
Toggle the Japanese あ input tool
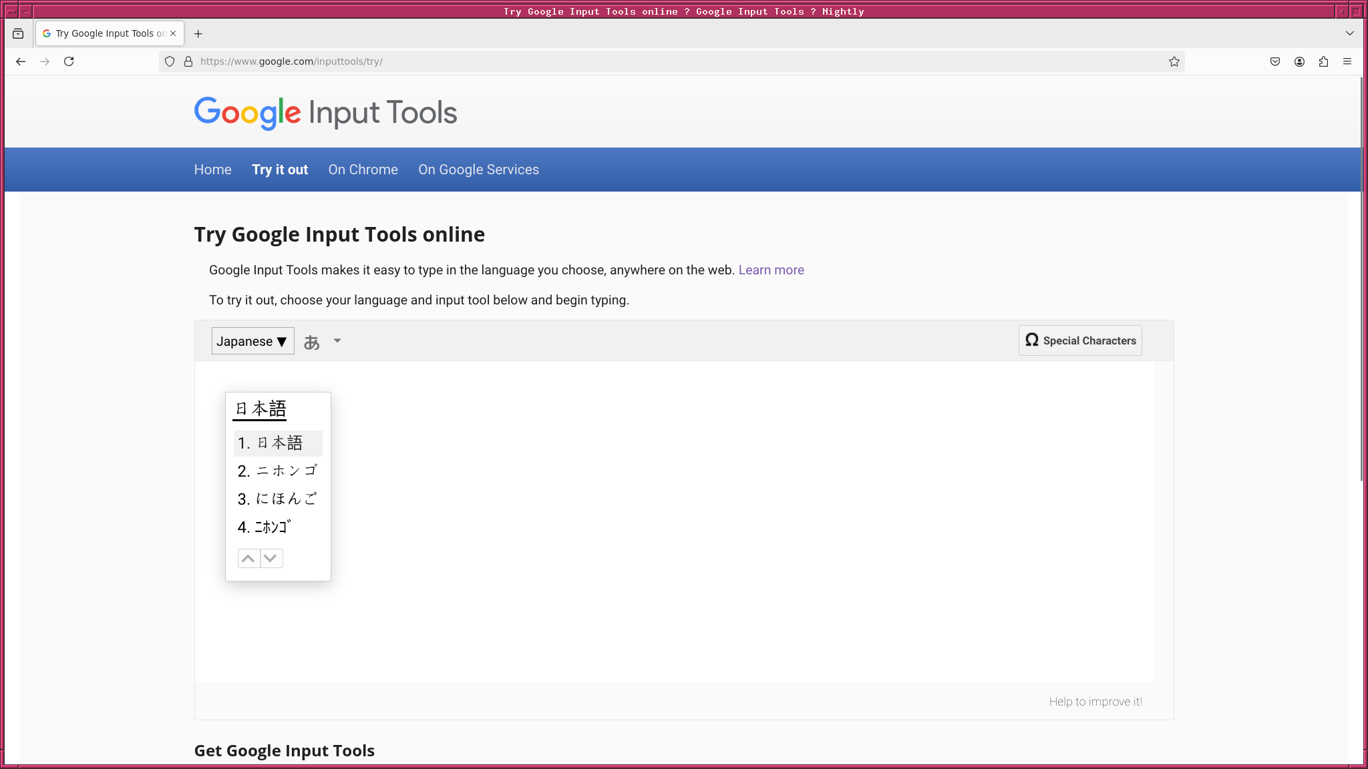[x=312, y=342]
